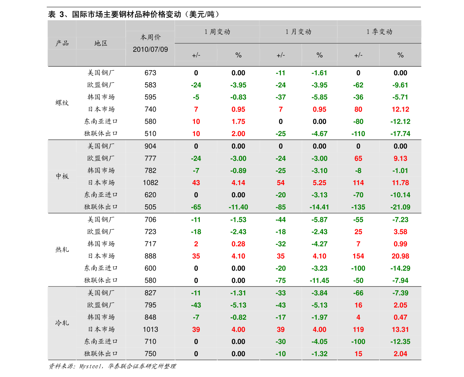Click the '本周价' header cell

click(150, 37)
